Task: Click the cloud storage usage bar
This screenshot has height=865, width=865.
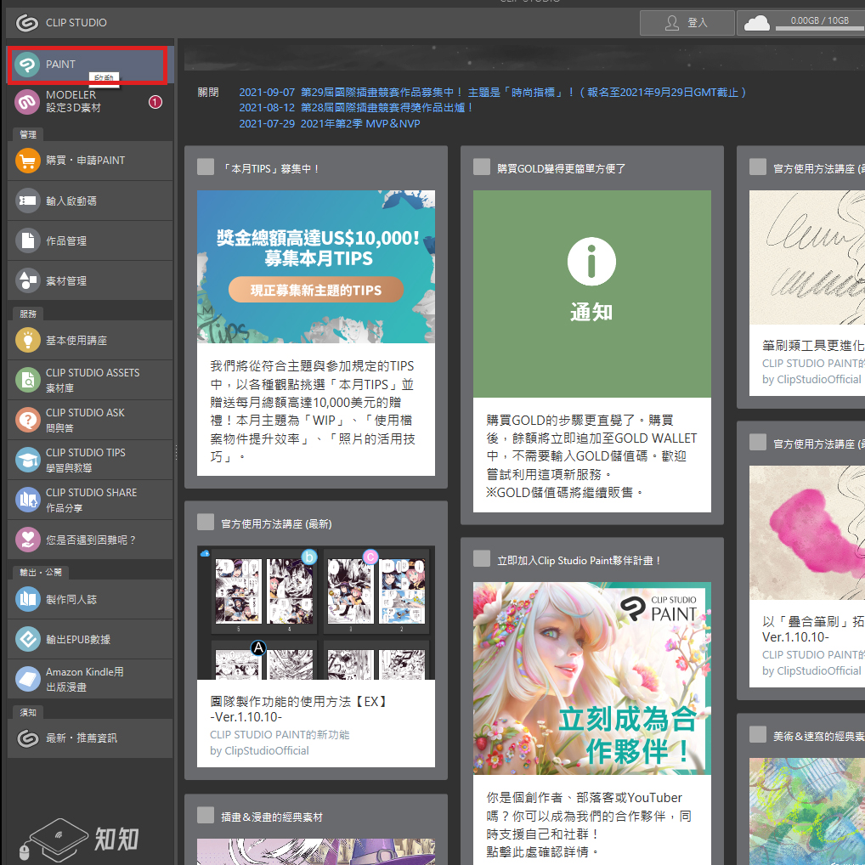Action: tap(820, 29)
